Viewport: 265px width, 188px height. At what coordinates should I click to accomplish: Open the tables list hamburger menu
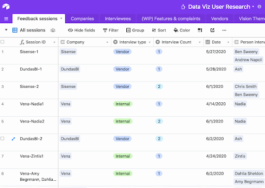click(6, 19)
